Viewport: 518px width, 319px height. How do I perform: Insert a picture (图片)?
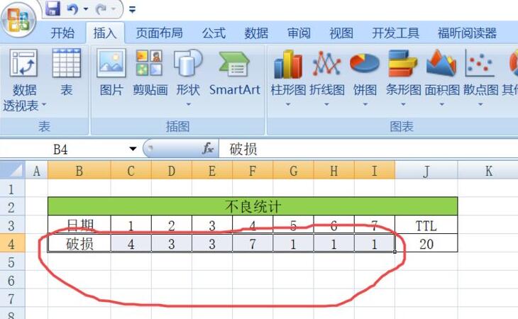coord(111,72)
